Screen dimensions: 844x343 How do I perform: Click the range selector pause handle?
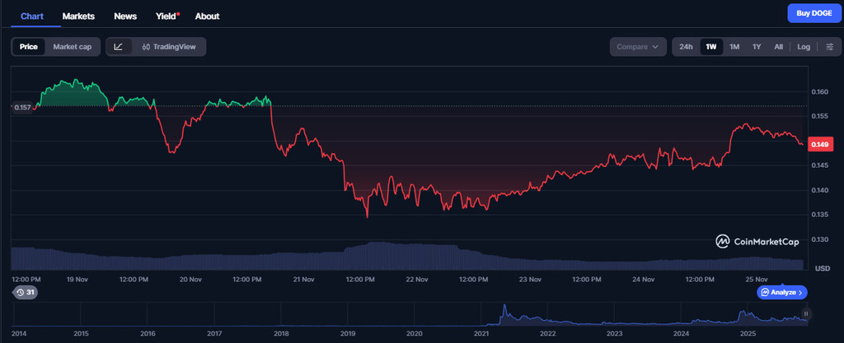[x=806, y=313]
